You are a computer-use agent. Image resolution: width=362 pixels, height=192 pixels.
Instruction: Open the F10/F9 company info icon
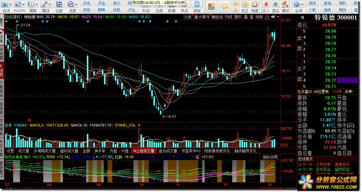click(x=17, y=4)
